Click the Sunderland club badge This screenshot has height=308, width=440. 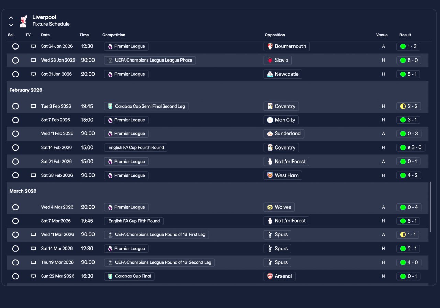(x=270, y=134)
